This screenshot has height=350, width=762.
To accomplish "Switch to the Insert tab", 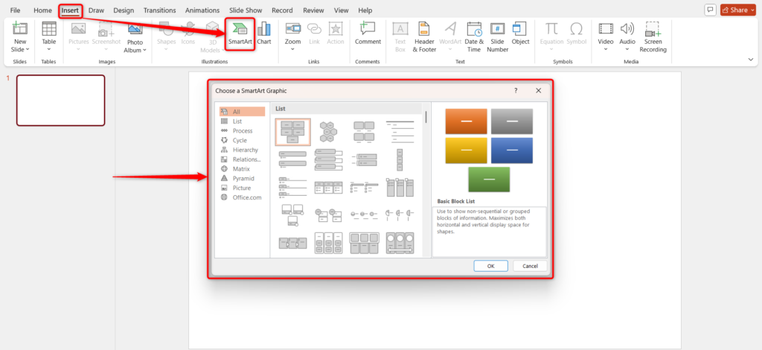I will click(x=70, y=10).
